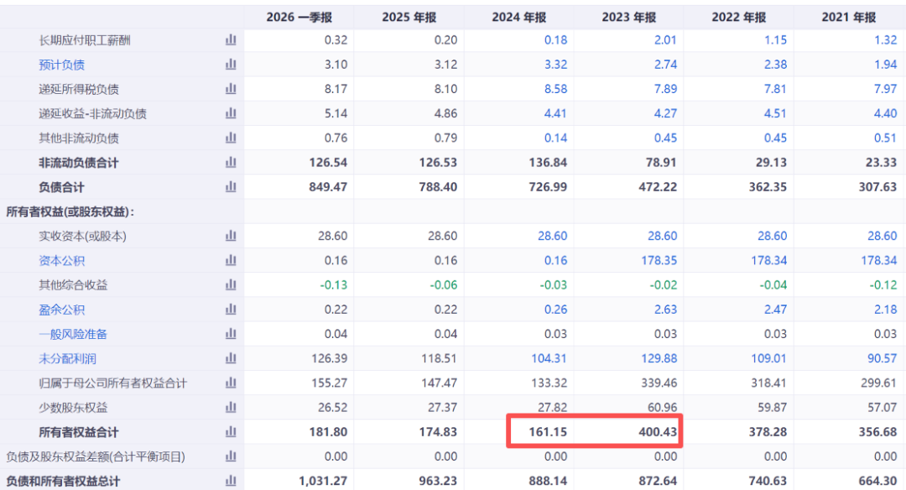Click 少数股东权益 value 26.52
Screen dimensions: 906x490
[332, 408]
